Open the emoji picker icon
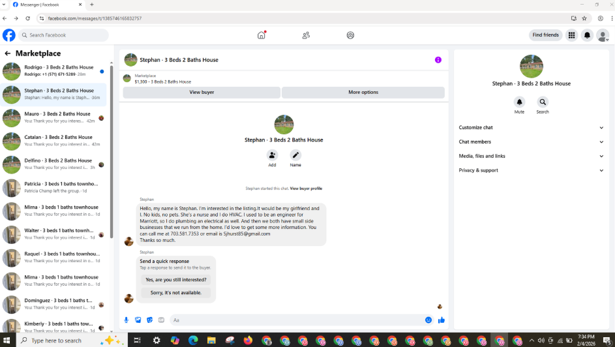615x347 pixels. coord(428,320)
